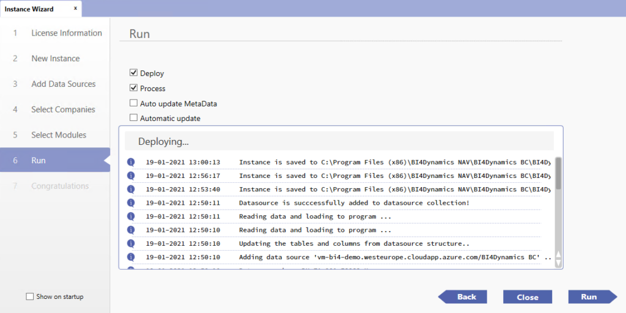Go to step 1 License Information
This screenshot has height=313, width=626.
[66, 33]
